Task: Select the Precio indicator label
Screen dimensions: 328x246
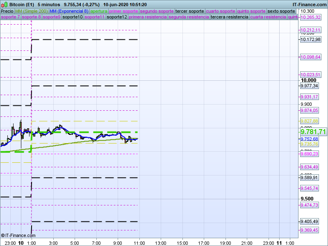Action: click(7, 11)
